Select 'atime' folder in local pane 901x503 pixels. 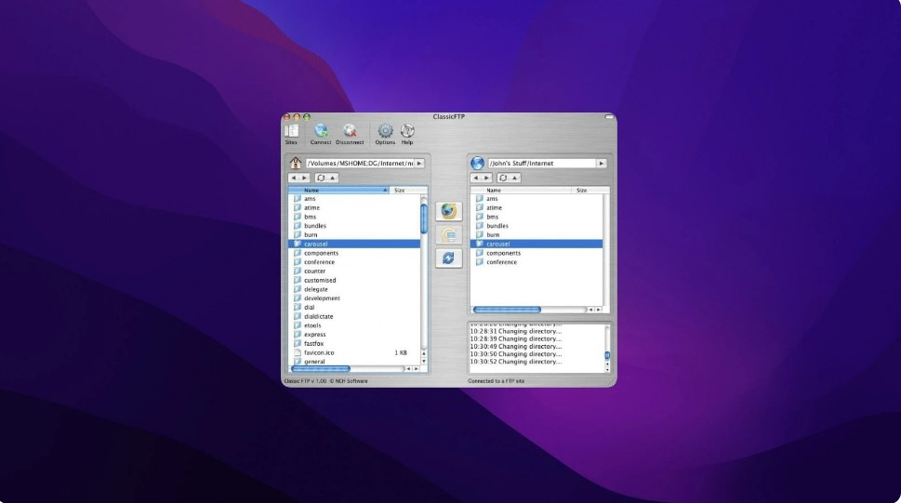(354, 208)
